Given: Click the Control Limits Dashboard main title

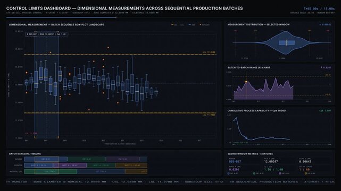Looking at the screenshot, I should coord(124,8).
